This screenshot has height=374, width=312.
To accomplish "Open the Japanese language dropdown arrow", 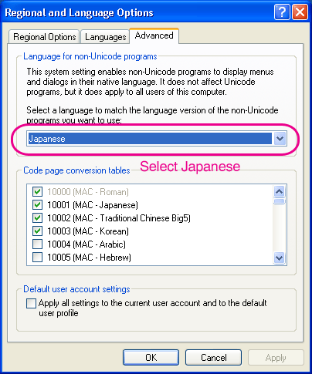I will click(x=280, y=139).
